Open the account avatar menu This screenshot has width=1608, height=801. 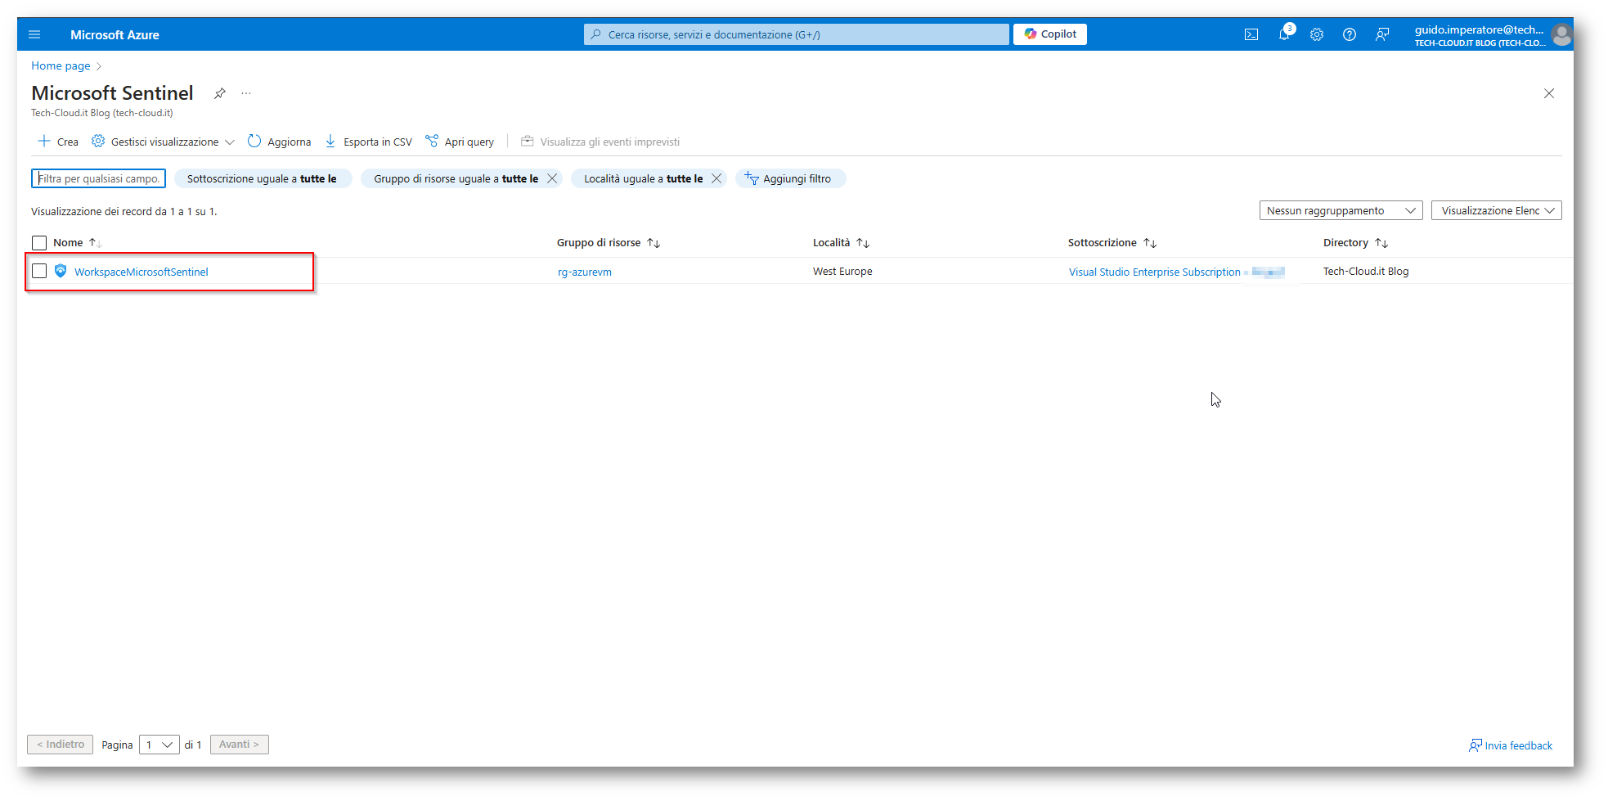coord(1561,34)
